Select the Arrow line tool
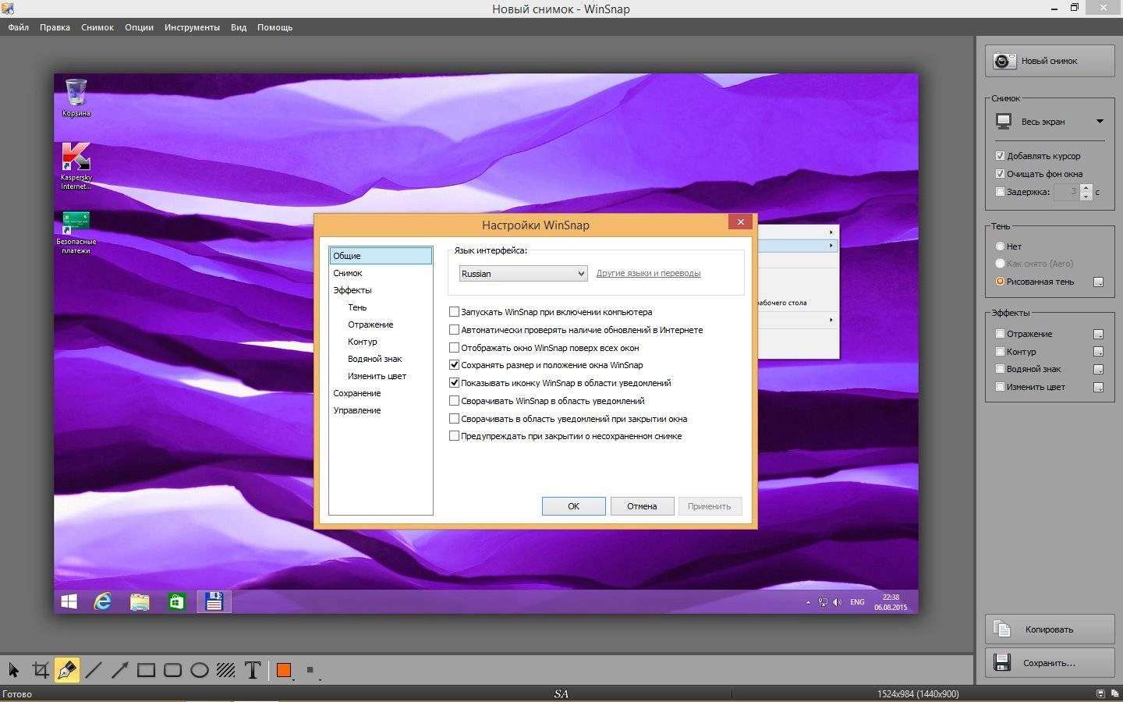Viewport: 1123px width, 702px height. (x=120, y=670)
